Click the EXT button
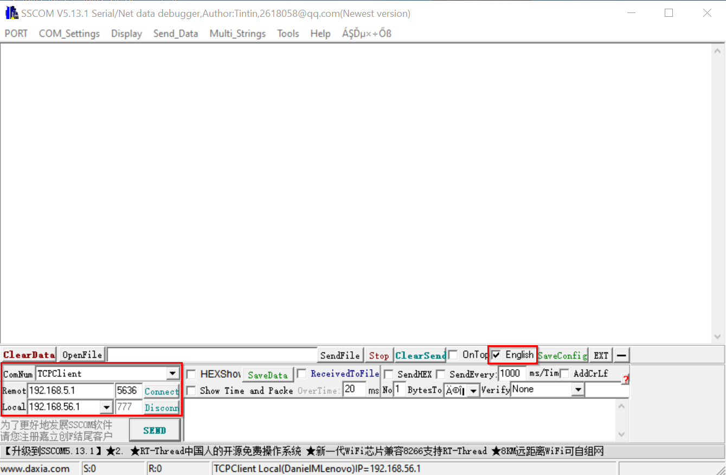Image resolution: width=726 pixels, height=475 pixels. point(601,356)
